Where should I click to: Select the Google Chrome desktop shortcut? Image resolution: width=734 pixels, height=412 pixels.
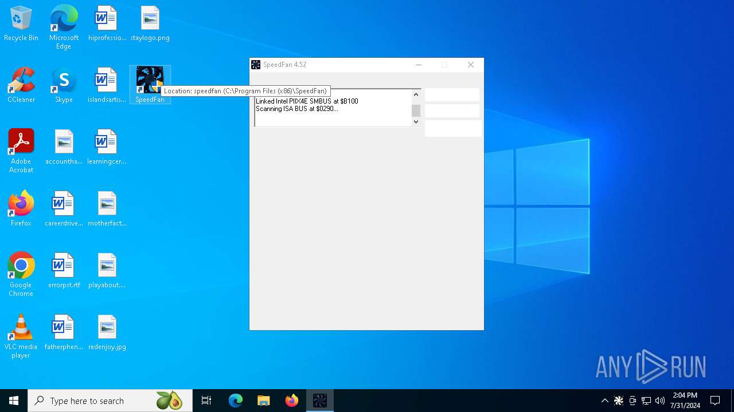pos(21,275)
